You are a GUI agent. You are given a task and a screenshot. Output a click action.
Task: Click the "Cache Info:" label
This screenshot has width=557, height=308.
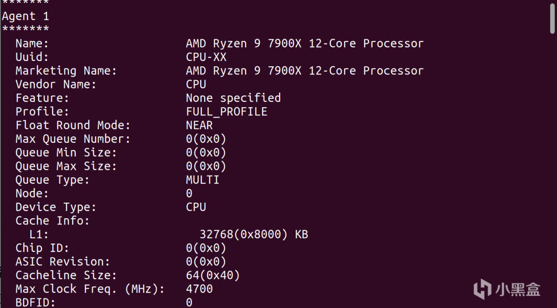pos(52,220)
